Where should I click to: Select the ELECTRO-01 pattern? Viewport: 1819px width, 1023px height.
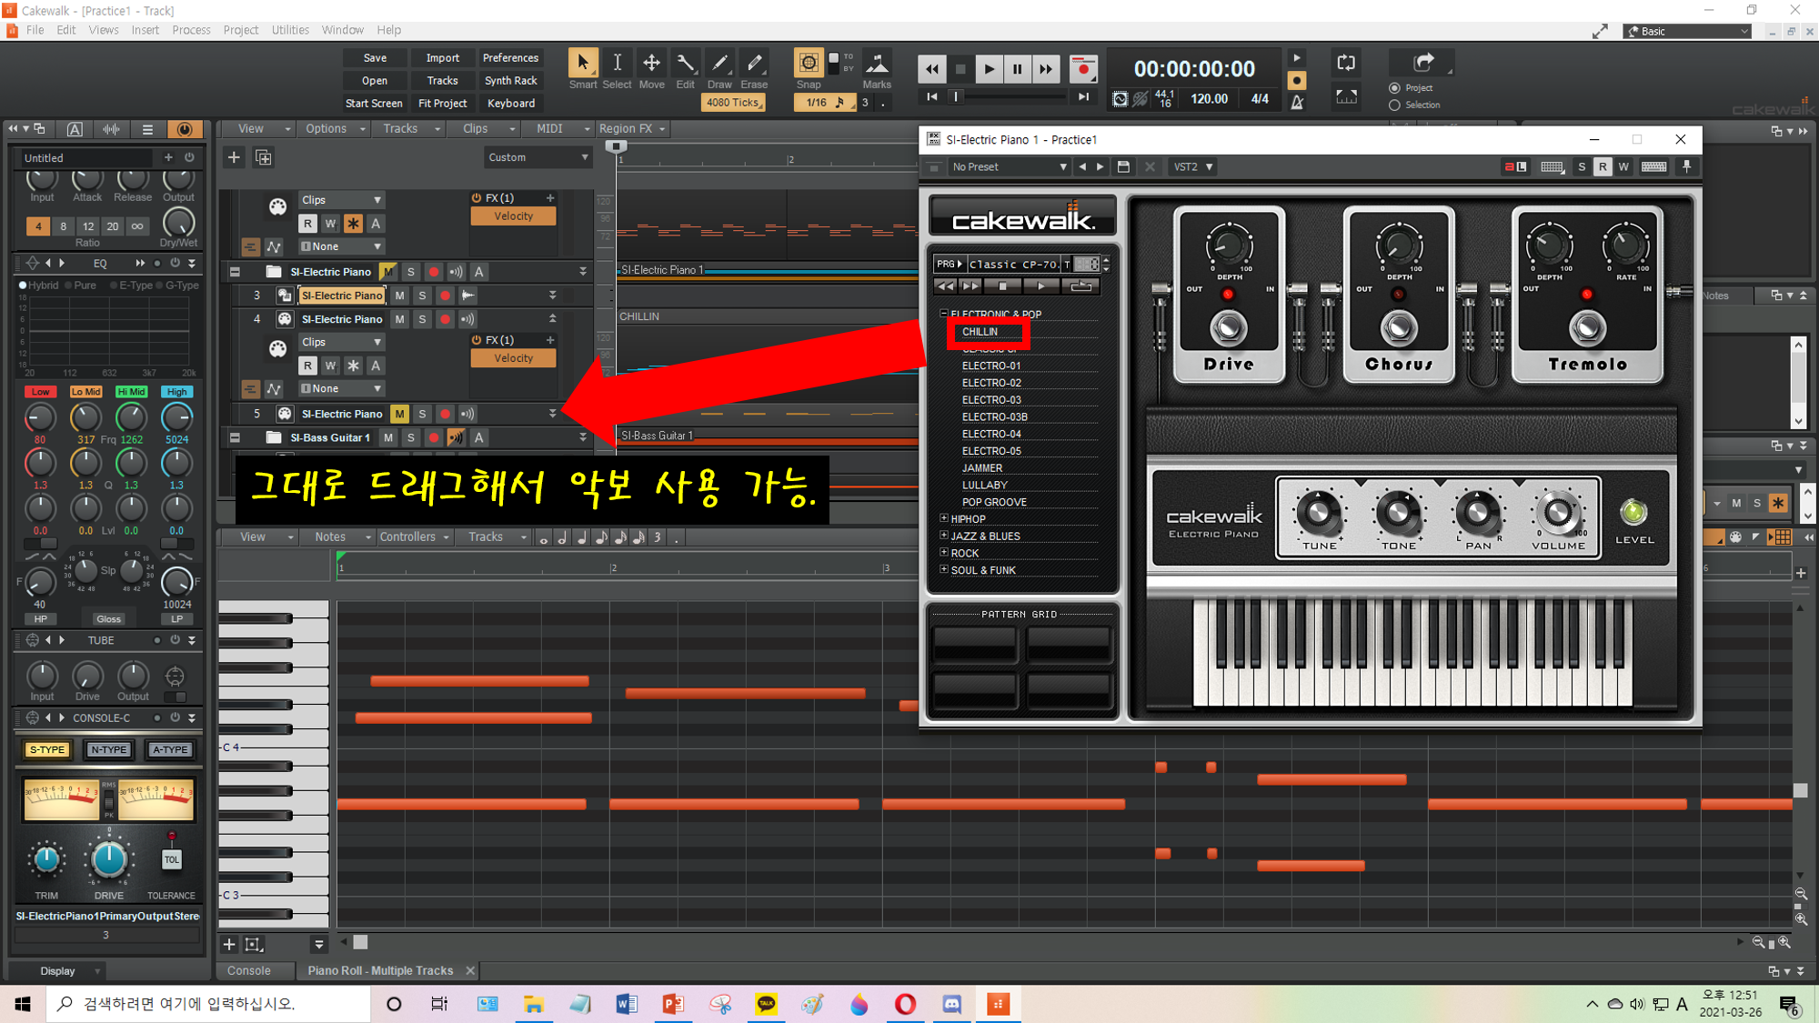pyautogui.click(x=991, y=366)
